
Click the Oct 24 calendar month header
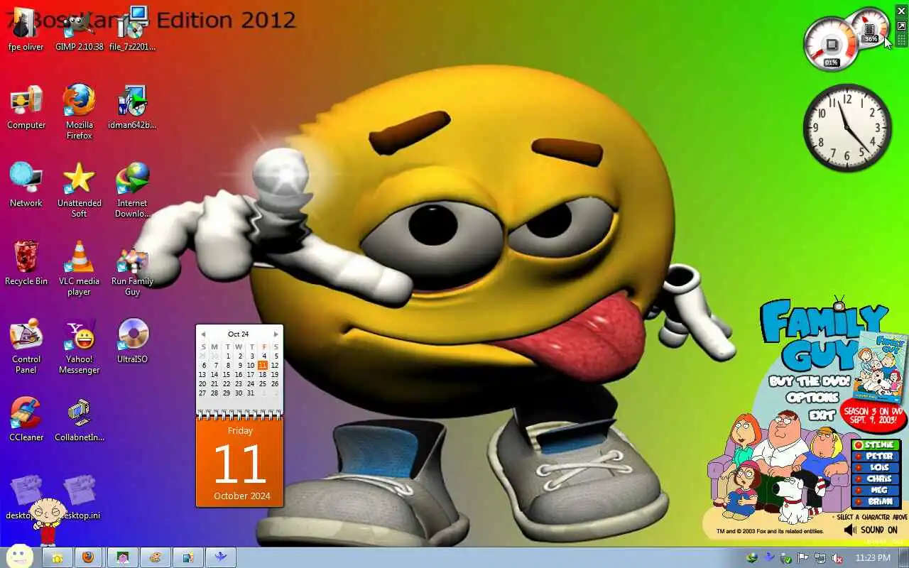(x=239, y=334)
